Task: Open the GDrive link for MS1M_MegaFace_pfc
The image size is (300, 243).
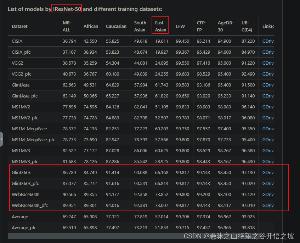Action: click(x=268, y=140)
